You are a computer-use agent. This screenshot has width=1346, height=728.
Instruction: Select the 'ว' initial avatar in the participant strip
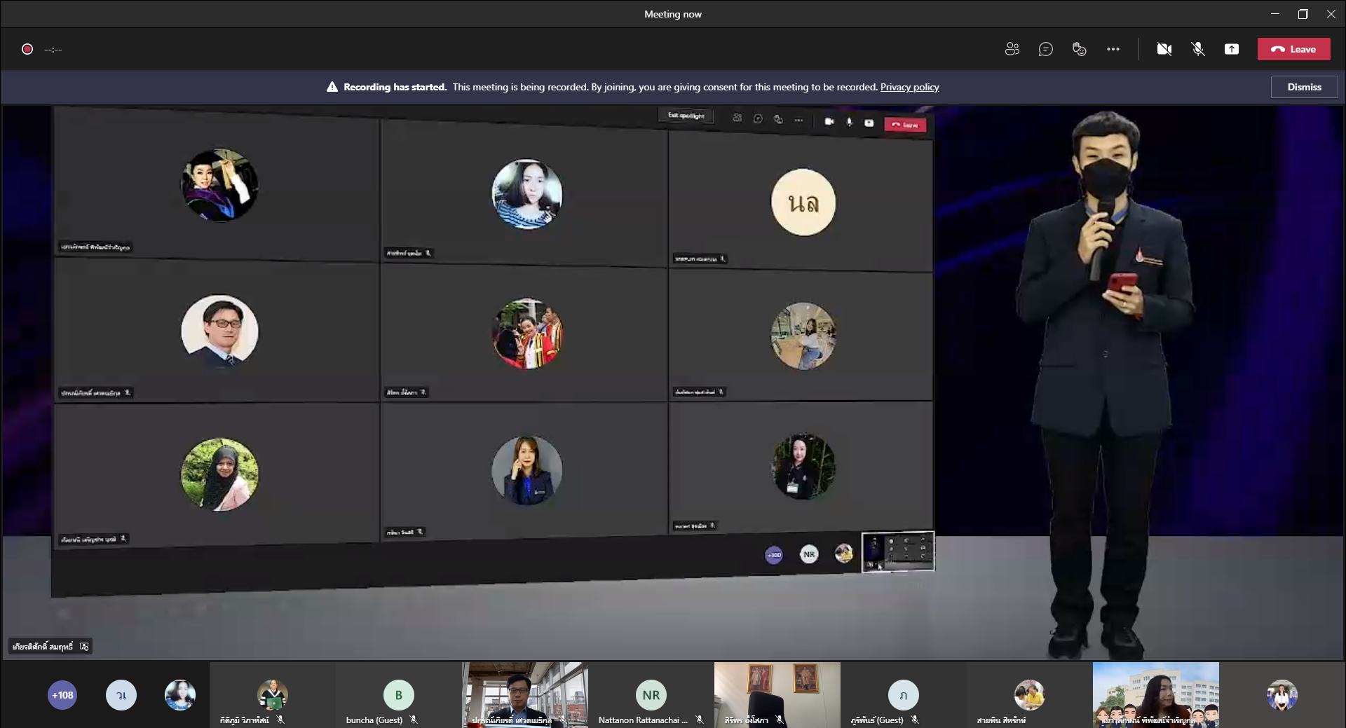pos(121,695)
